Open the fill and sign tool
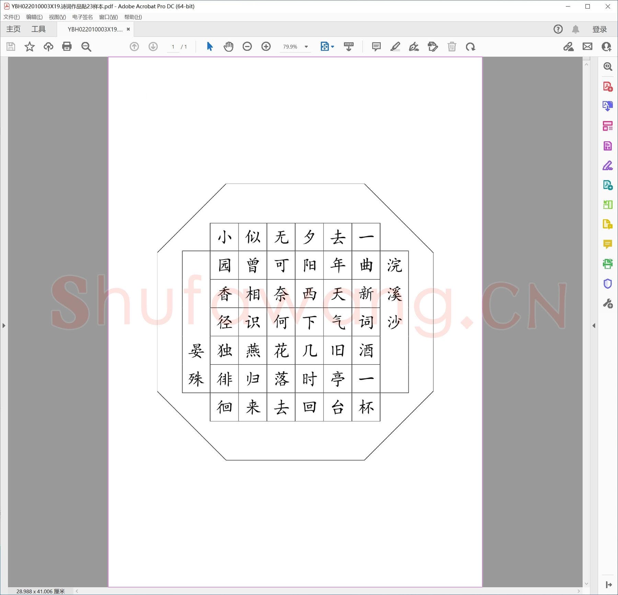Screen dimensions: 618x595 (x=569, y=46)
